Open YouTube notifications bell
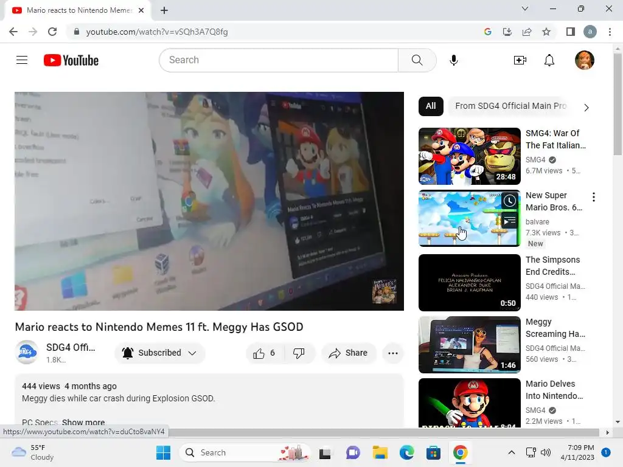Image resolution: width=623 pixels, height=467 pixels. click(x=549, y=60)
